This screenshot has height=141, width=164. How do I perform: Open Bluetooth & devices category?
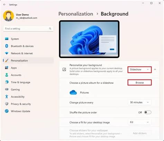click(x=28, y=46)
